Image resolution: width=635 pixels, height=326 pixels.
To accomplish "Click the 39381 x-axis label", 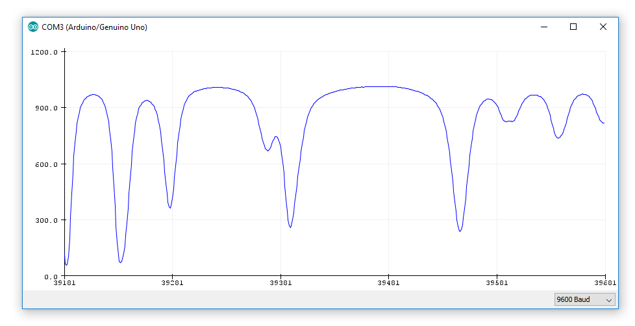I will (280, 282).
